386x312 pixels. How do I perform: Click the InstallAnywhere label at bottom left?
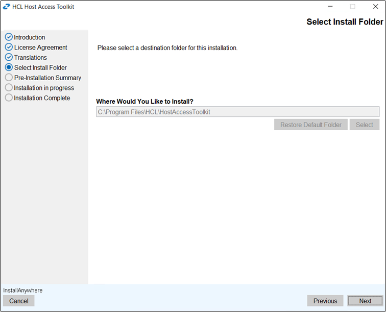point(23,290)
